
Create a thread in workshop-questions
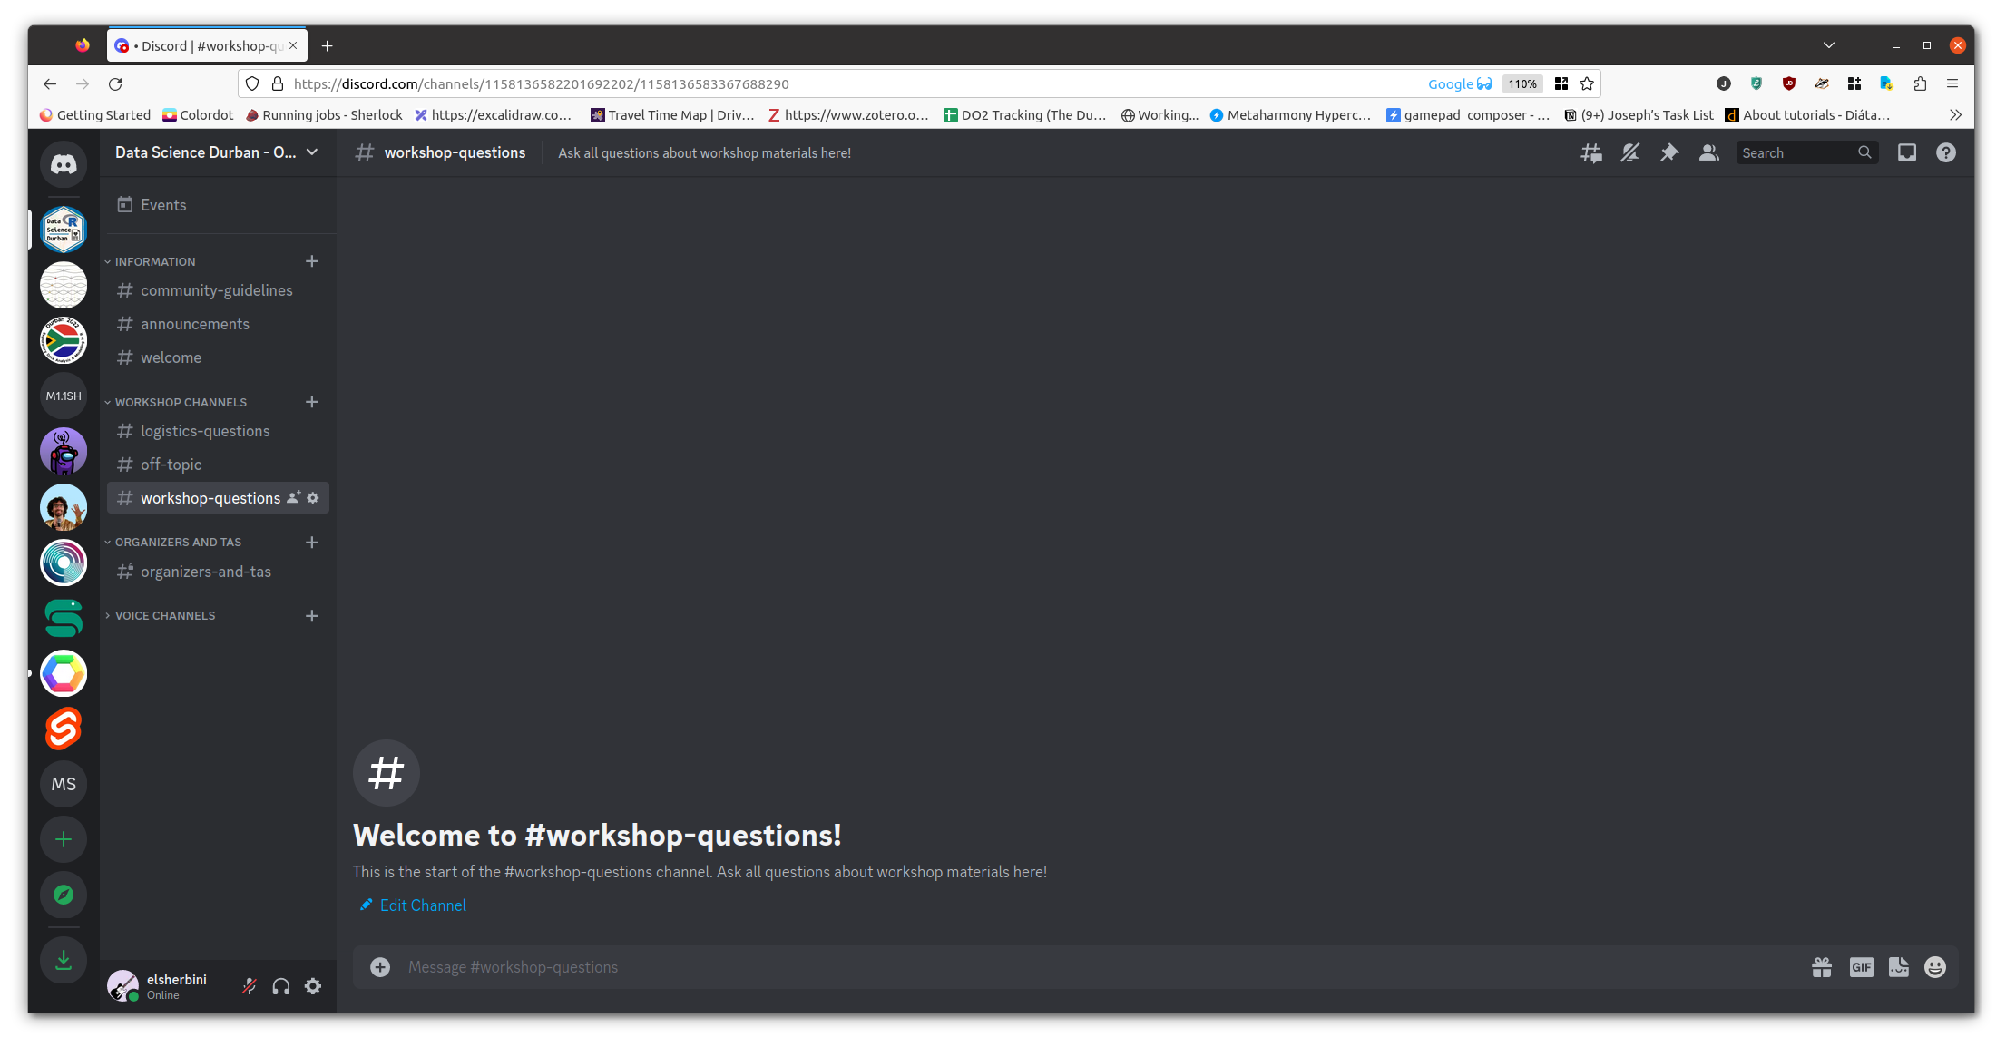coord(1590,152)
